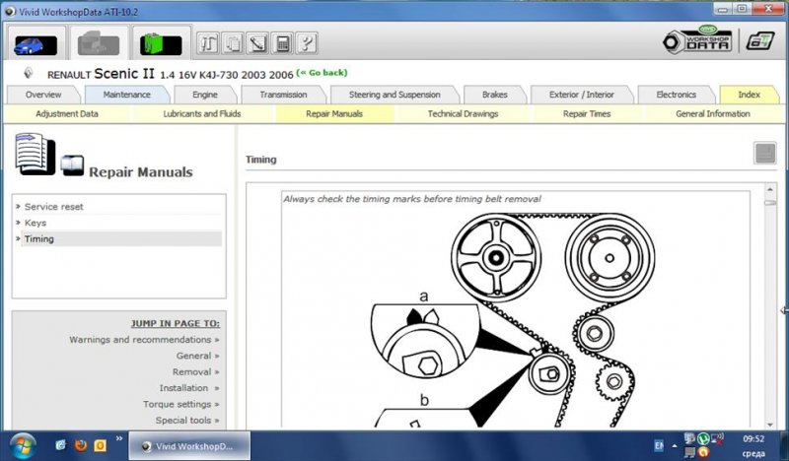This screenshot has height=461, width=789.
Task: Open the Exterior / Interior tab
Action: (x=582, y=95)
